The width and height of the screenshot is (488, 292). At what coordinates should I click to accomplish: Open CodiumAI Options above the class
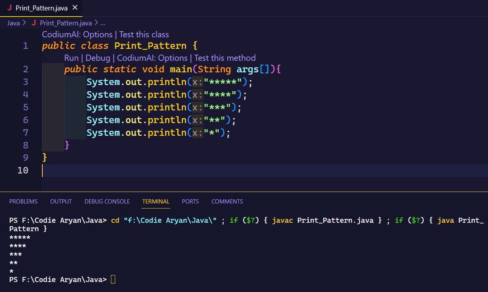[x=77, y=35]
